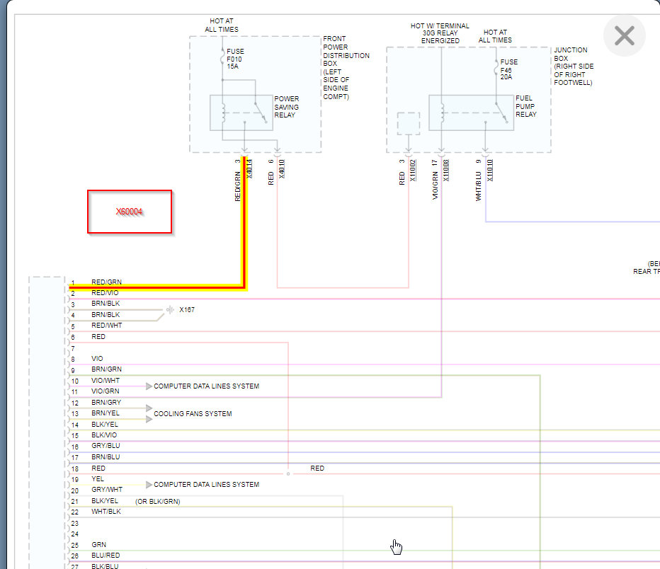Viewport: 660px width, 569px height.
Task: Click pin 21 BLK/YEL wire label
Action: tap(105, 500)
